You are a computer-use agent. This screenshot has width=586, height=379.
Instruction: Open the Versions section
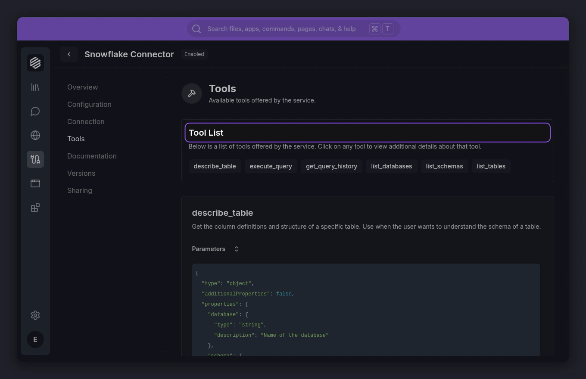[x=81, y=173]
